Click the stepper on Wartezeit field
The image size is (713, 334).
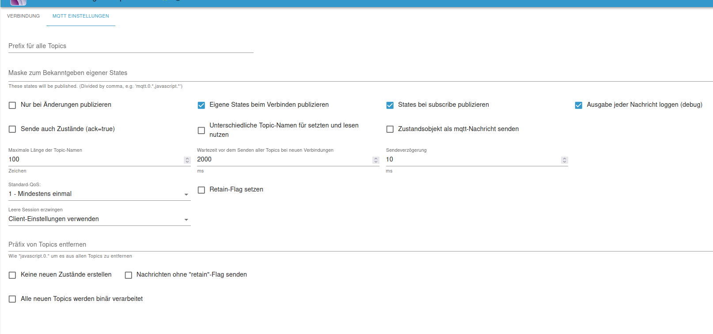pyautogui.click(x=376, y=160)
